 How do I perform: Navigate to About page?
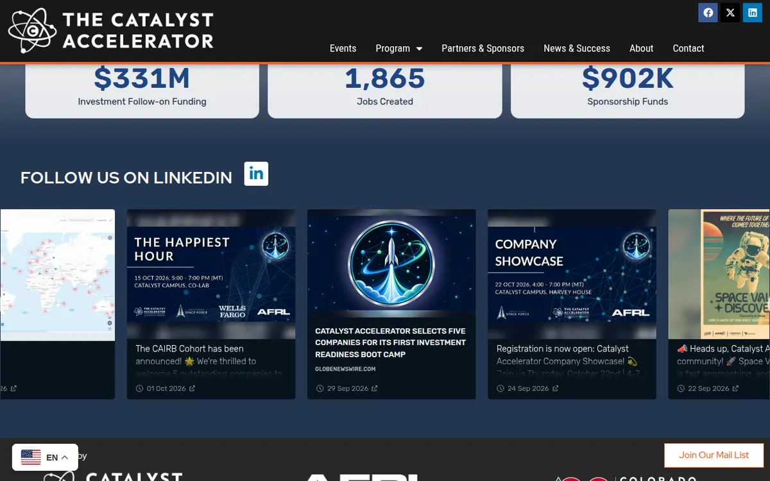(641, 48)
